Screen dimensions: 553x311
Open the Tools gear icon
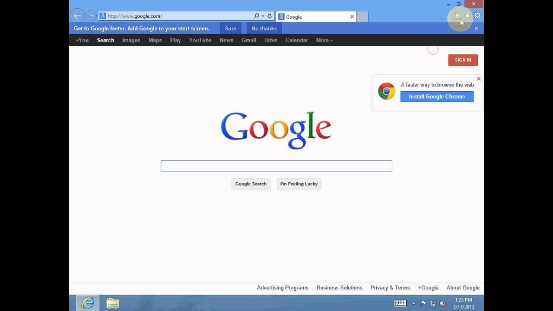(x=477, y=16)
